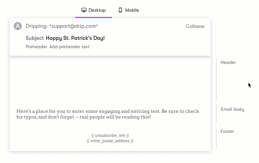Click the empty header area of email
This screenshot has width=259, height=163.
click(x=110, y=81)
